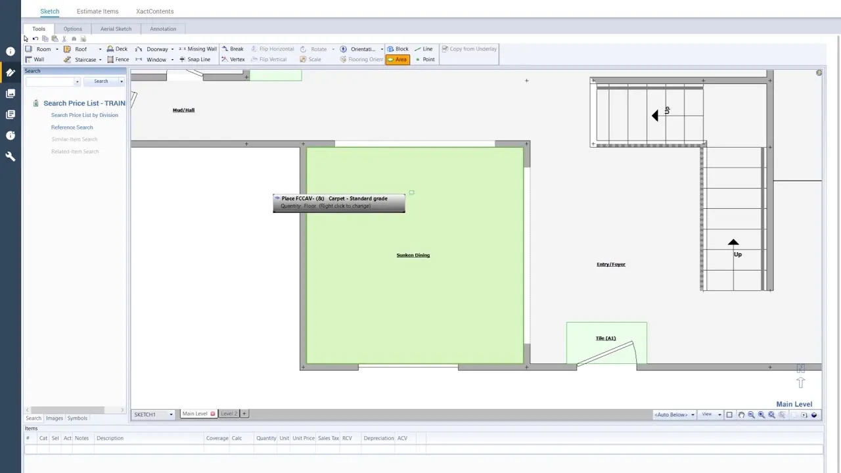Use the Vertex tool

(x=233, y=60)
